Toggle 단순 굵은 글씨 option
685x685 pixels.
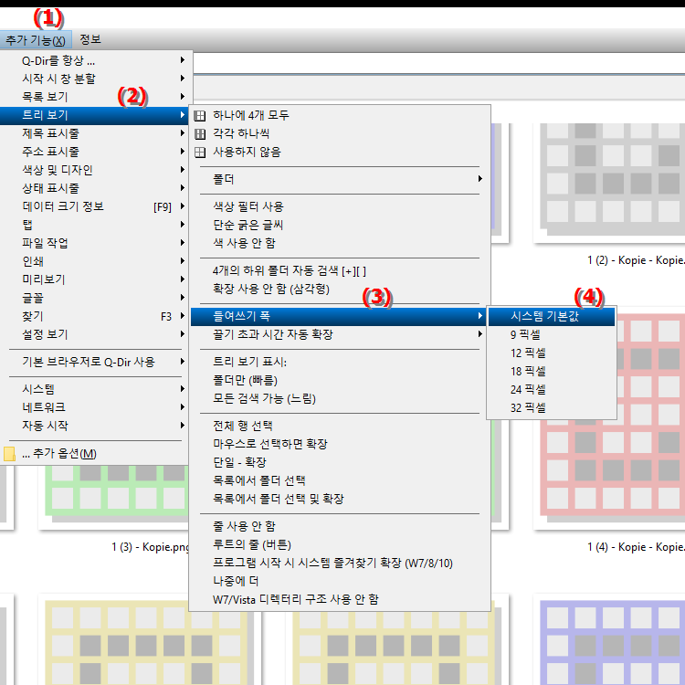point(340,225)
